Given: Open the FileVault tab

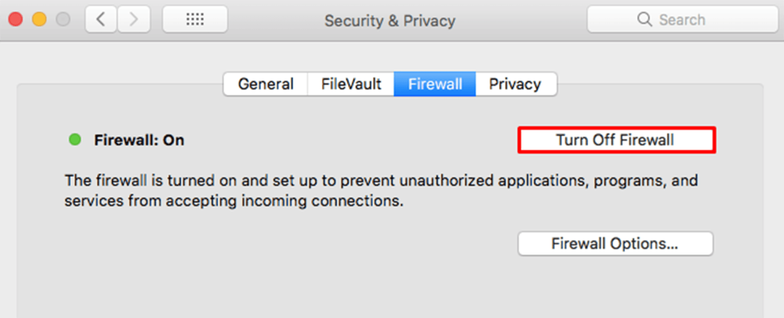Looking at the screenshot, I should pyautogui.click(x=350, y=84).
